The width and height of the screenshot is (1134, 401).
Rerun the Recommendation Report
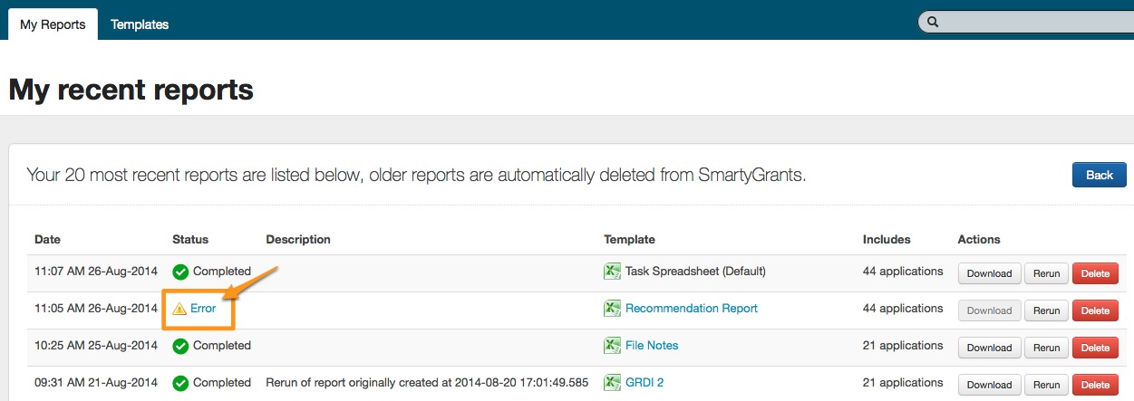pyautogui.click(x=1046, y=310)
